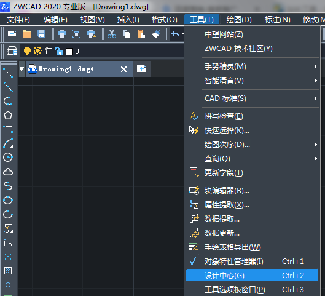The height and width of the screenshot is (296, 325).
Task: Select the Region tool icon
Action: (x=8, y=285)
